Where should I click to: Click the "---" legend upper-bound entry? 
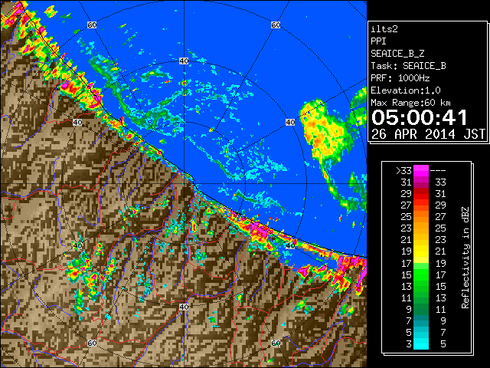point(437,171)
